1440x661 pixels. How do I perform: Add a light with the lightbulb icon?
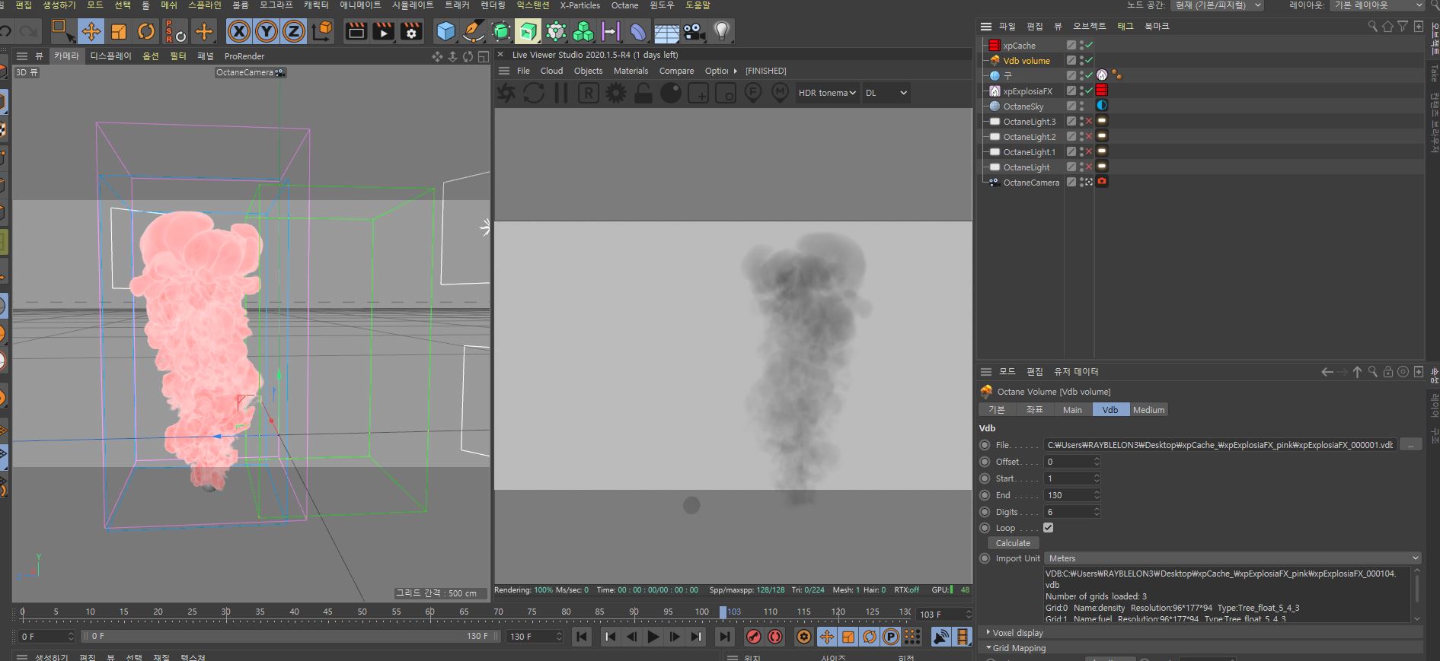click(721, 31)
